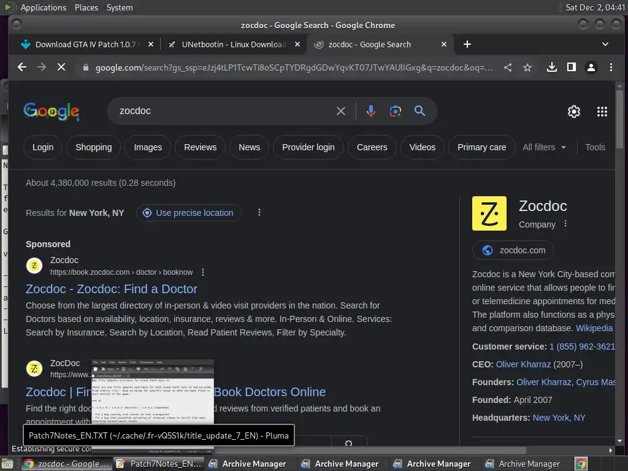
Task: Open Chrome downloads icon
Action: tap(552, 67)
